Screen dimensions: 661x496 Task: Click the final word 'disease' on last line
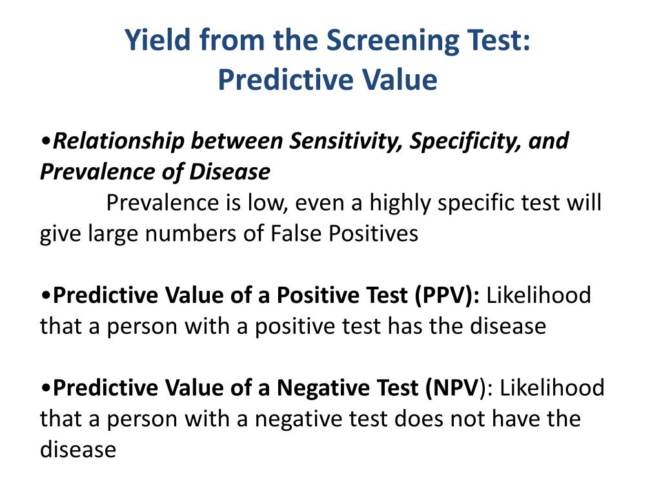[78, 449]
